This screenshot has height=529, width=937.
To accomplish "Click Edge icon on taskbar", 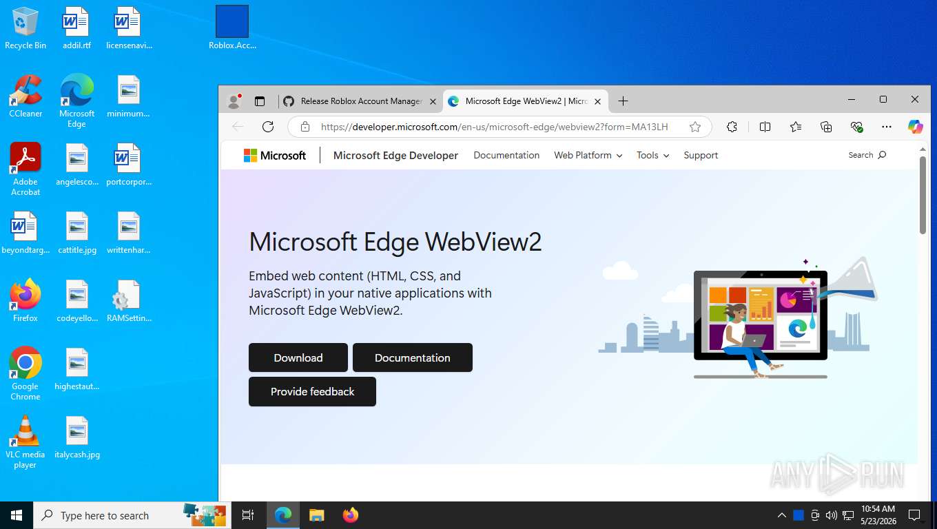I will point(283,515).
